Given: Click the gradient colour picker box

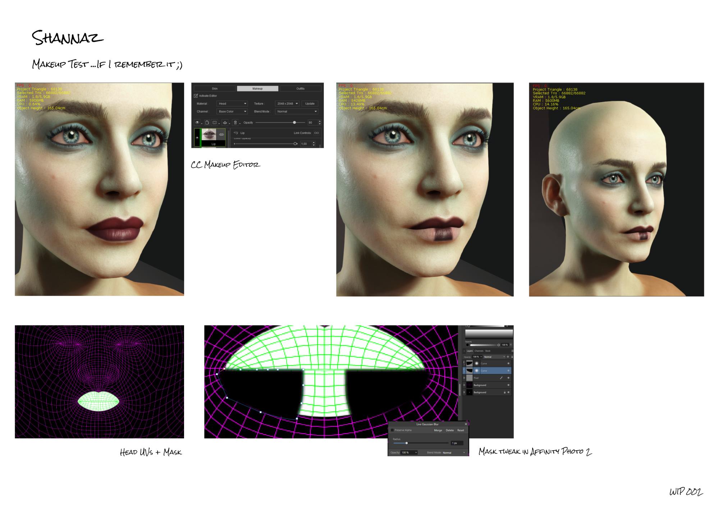Looking at the screenshot, I should click(489, 334).
